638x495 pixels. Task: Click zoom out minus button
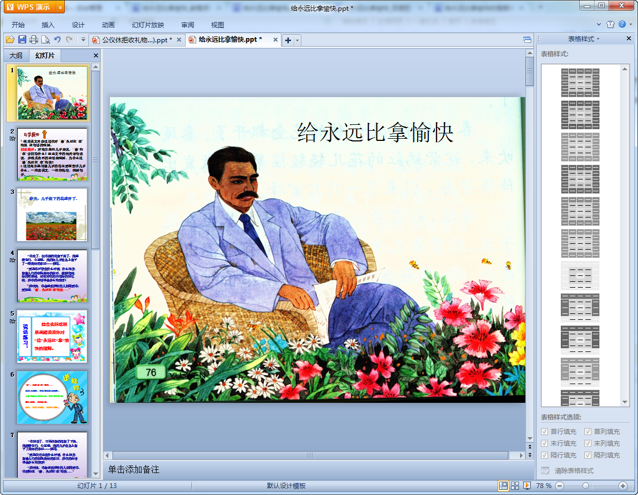(x=560, y=486)
